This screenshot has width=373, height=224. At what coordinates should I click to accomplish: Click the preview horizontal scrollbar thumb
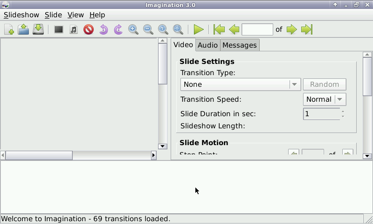(x=39, y=155)
